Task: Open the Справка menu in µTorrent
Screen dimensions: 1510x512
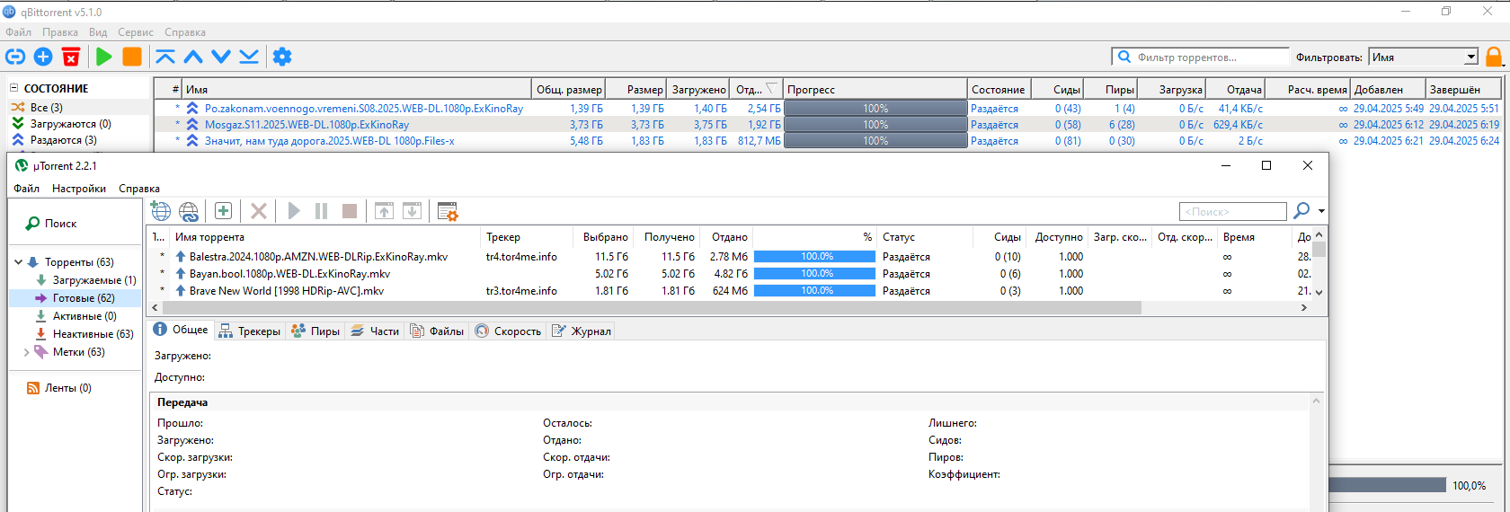Action: [x=139, y=189]
